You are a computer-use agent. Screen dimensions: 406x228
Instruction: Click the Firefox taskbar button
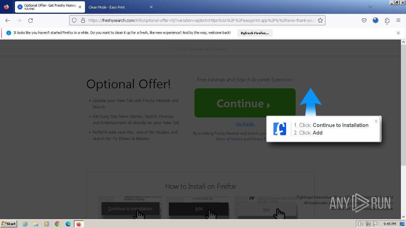coord(79,224)
